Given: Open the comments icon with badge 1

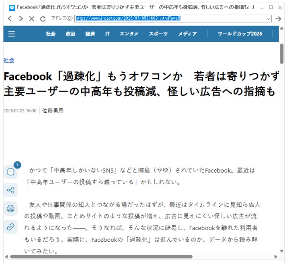Looking at the screenshot, I should (x=11, y=172).
